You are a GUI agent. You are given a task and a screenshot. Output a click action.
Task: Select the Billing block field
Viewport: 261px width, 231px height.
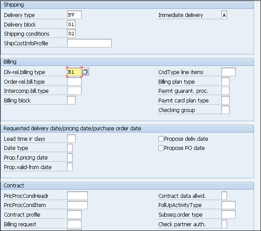[x=71, y=100]
